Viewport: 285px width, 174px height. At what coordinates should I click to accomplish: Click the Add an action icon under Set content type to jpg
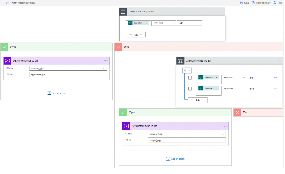pos(168,158)
